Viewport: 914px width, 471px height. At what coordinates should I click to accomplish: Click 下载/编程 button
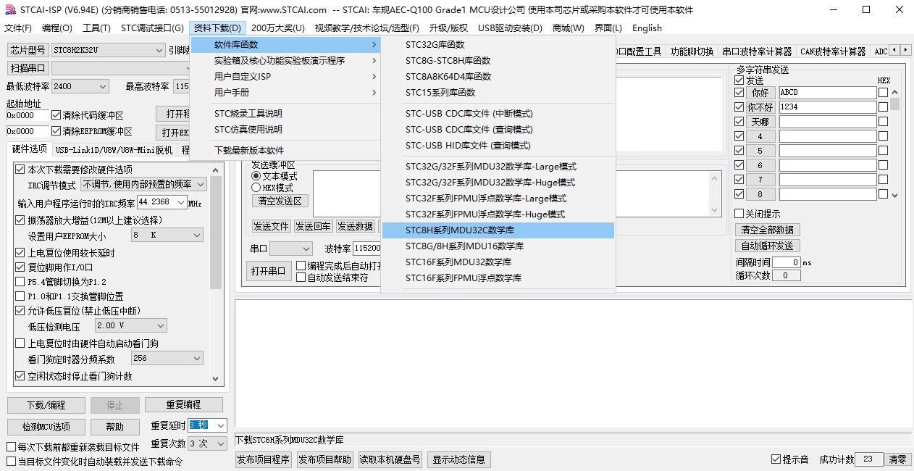point(46,405)
